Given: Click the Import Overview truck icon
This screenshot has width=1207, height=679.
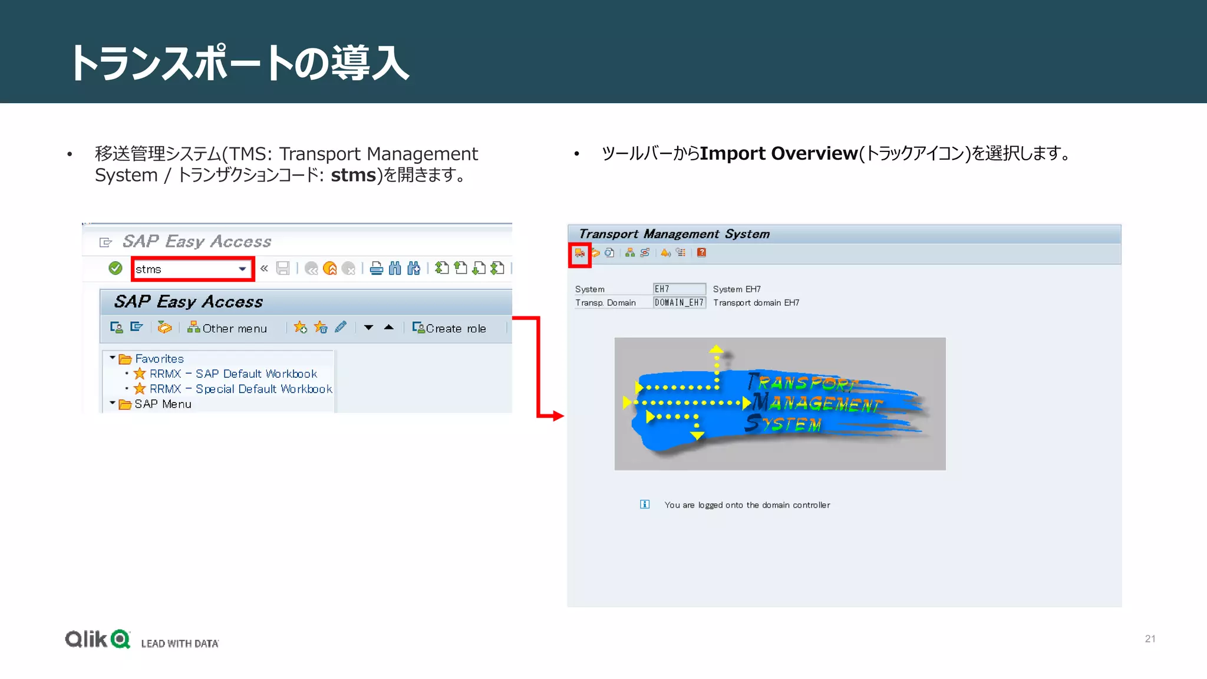Looking at the screenshot, I should 580,253.
